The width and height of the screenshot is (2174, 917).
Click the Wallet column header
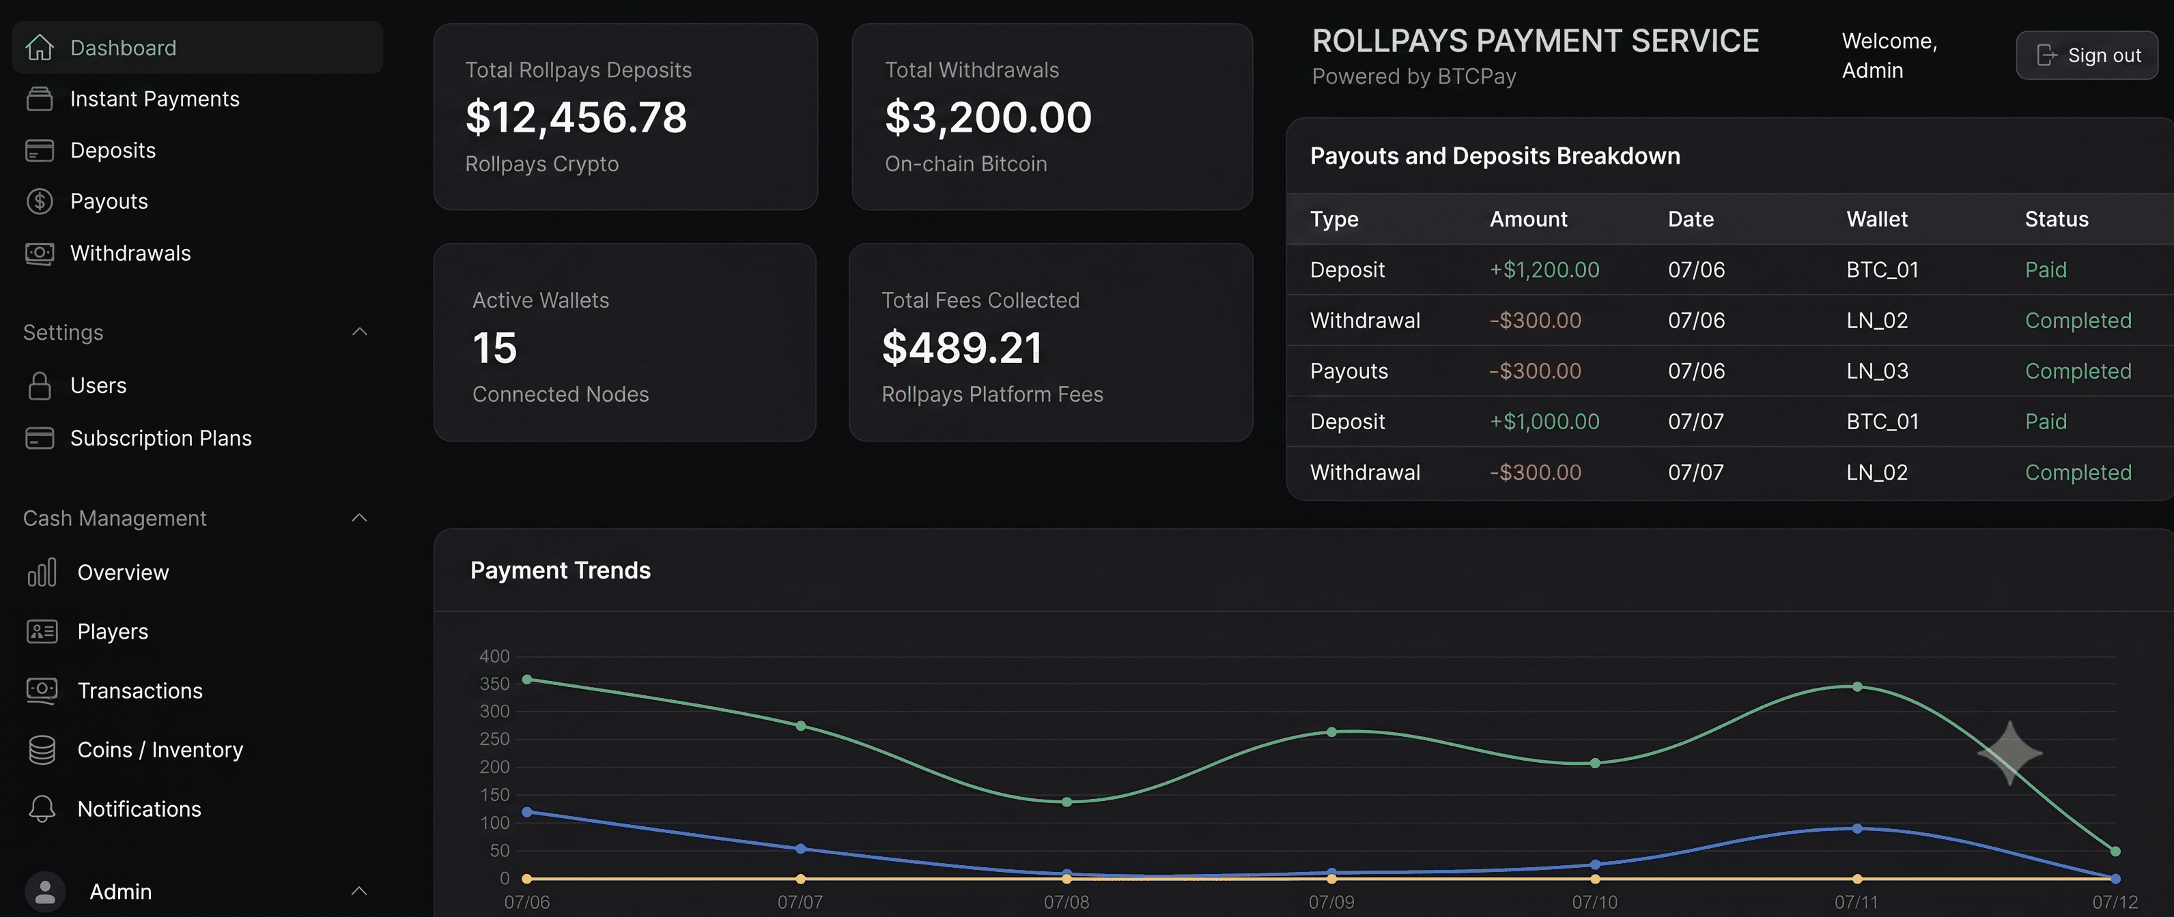[1877, 218]
